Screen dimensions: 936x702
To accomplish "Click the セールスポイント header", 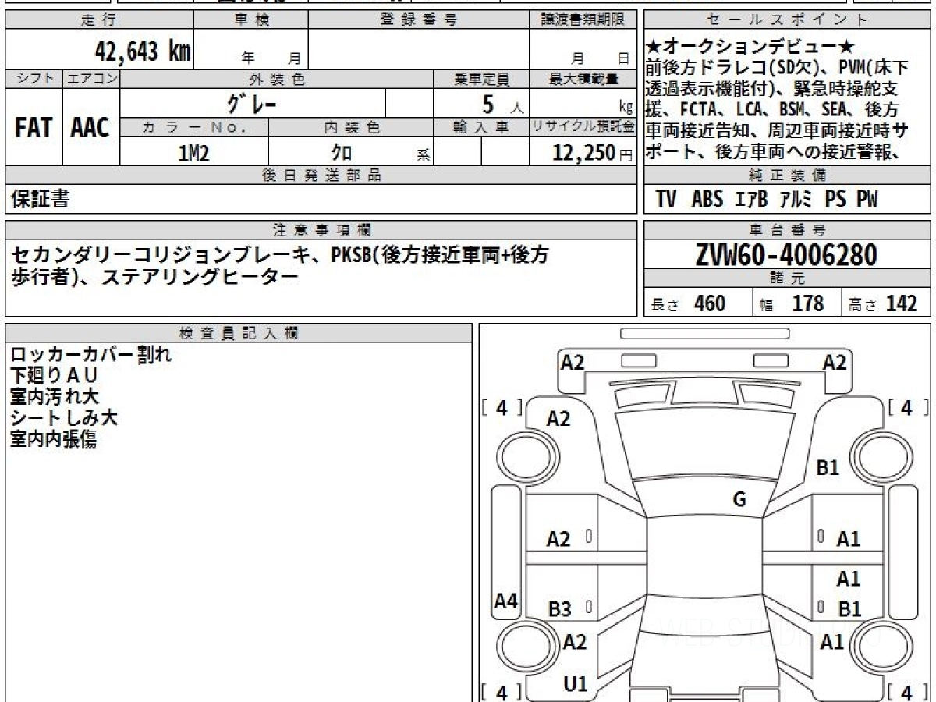I will pyautogui.click(x=787, y=20).
